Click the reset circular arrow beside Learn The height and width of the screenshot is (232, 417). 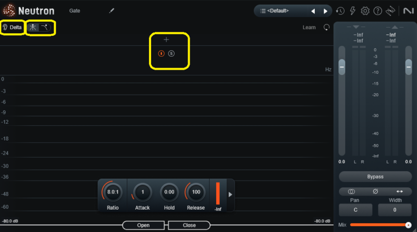pos(327,27)
